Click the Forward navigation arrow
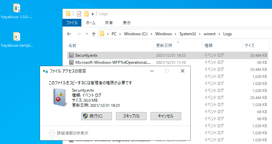Viewport: 272px width, 144px height. tap(79, 34)
